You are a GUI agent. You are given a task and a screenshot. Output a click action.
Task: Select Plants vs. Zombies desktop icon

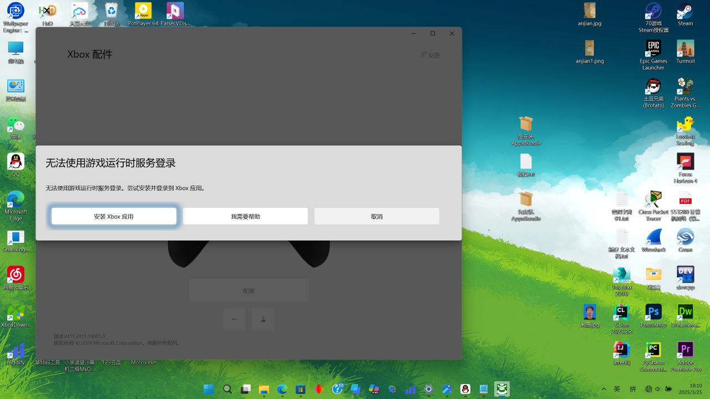pyautogui.click(x=685, y=93)
